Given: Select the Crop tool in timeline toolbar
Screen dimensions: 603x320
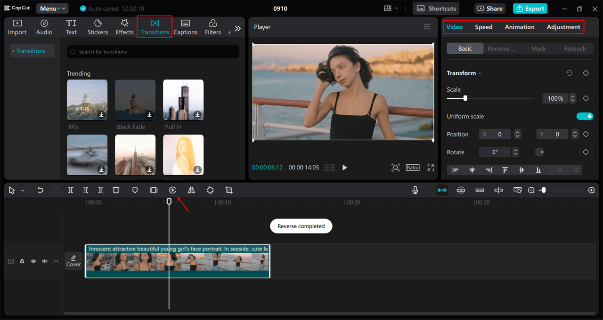Looking at the screenshot, I should pyautogui.click(x=229, y=190).
